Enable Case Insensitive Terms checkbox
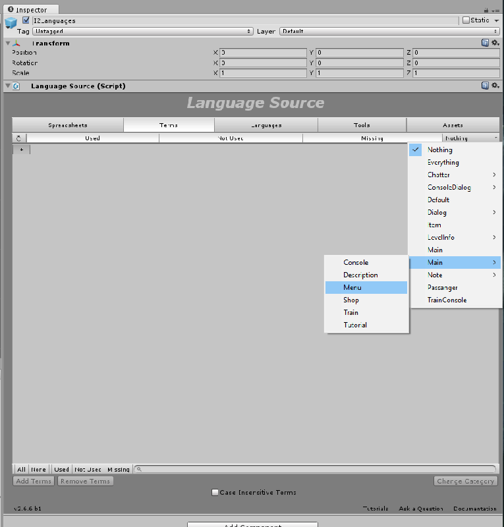The height and width of the screenshot is (527, 504). coord(215,492)
